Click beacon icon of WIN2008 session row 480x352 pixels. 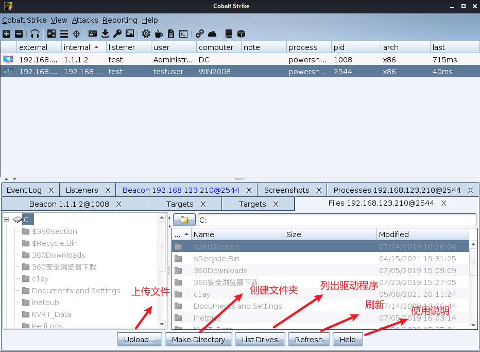tap(8, 72)
